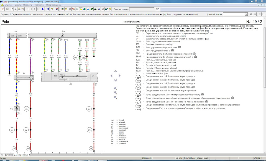Pan the diagram up with the arrow

coord(116,72)
